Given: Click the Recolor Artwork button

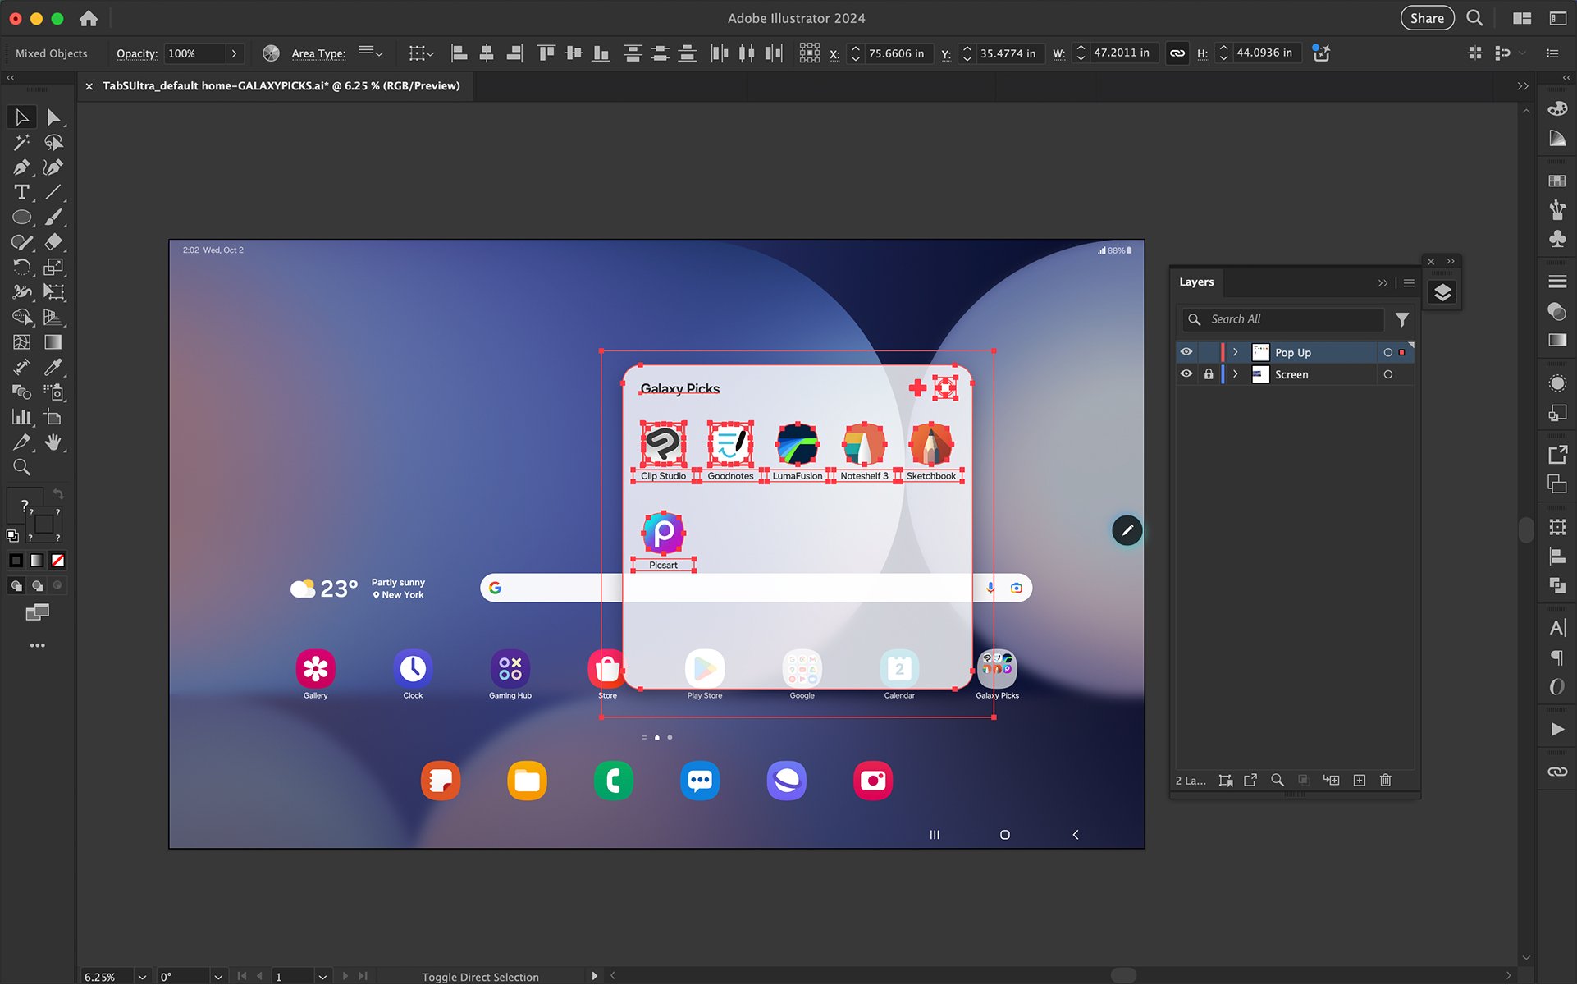Looking at the screenshot, I should 271,53.
